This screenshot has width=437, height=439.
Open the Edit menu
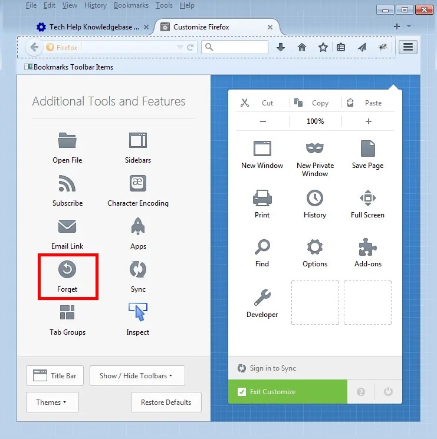(50, 5)
